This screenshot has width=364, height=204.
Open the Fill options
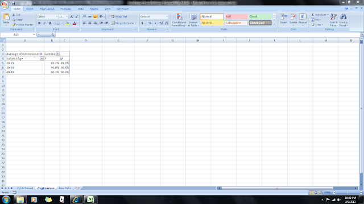coord(316,20)
